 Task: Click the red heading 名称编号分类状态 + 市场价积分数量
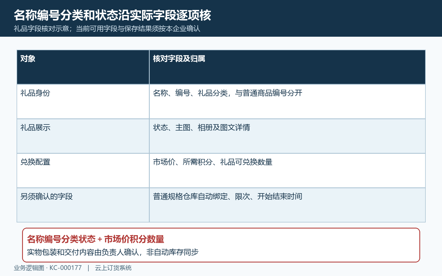(96, 239)
